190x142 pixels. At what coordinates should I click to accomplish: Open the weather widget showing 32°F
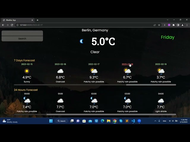[10, 121]
